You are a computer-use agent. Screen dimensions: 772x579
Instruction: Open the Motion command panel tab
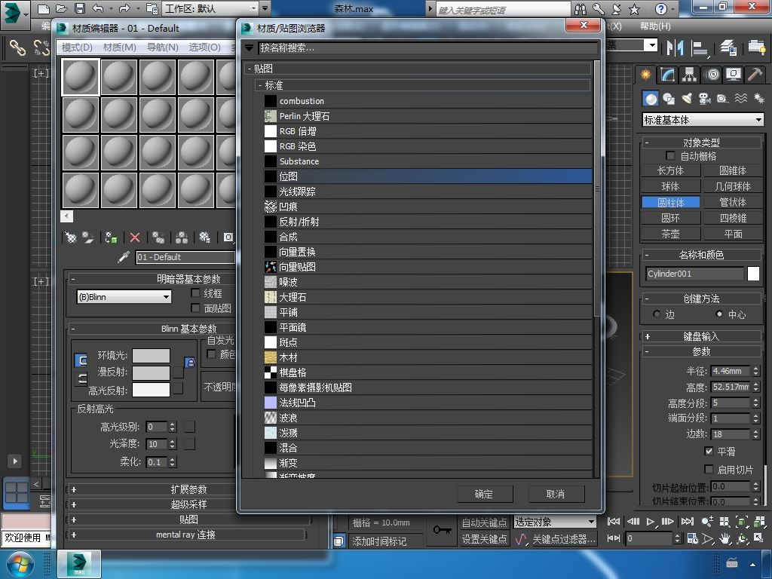712,75
